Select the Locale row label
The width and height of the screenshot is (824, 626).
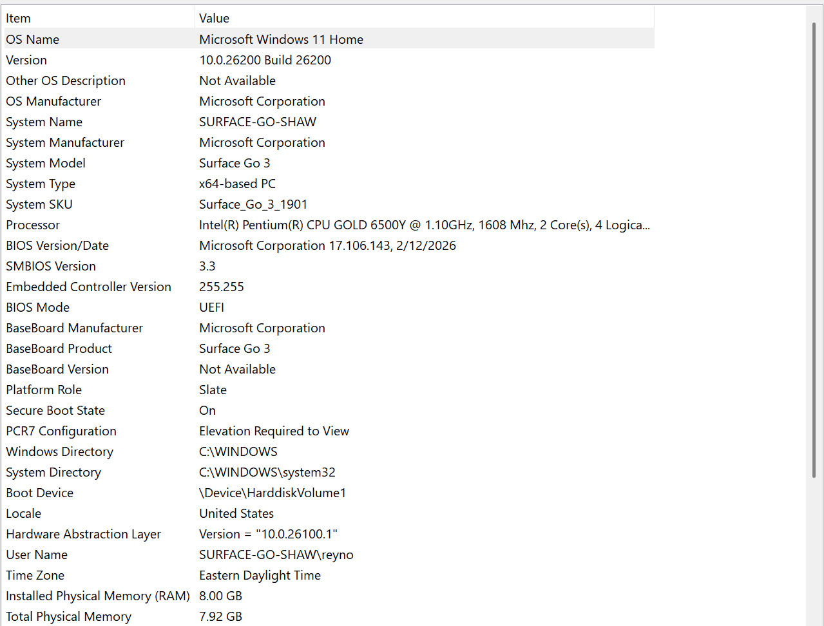pyautogui.click(x=23, y=513)
